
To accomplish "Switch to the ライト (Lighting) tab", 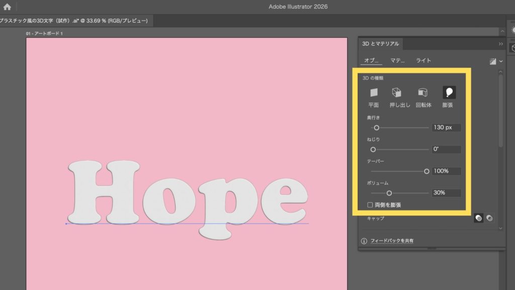I will tap(423, 60).
